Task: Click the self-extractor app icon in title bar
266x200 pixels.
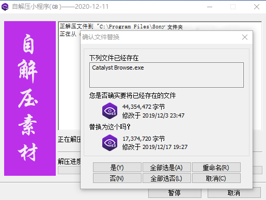Action: [5, 7]
